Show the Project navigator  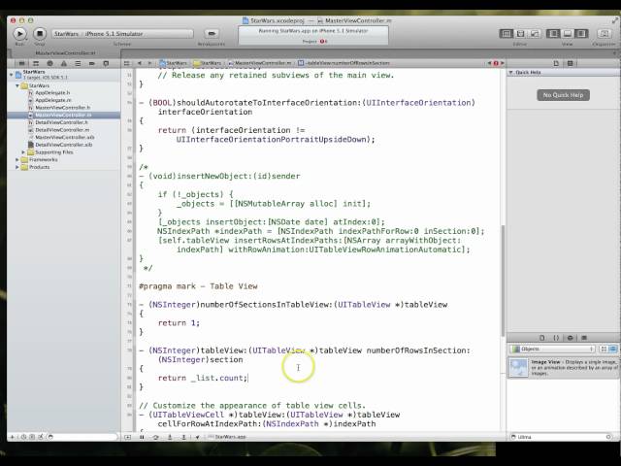pyautogui.click(x=21, y=63)
